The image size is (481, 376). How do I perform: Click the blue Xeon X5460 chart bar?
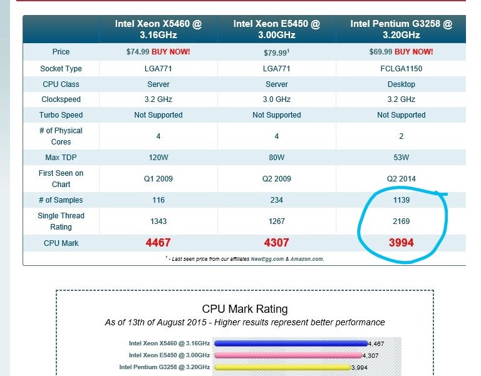[x=291, y=343]
